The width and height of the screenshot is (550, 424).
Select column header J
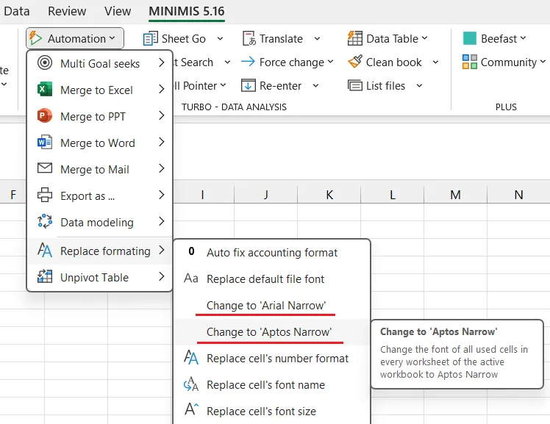coord(266,195)
